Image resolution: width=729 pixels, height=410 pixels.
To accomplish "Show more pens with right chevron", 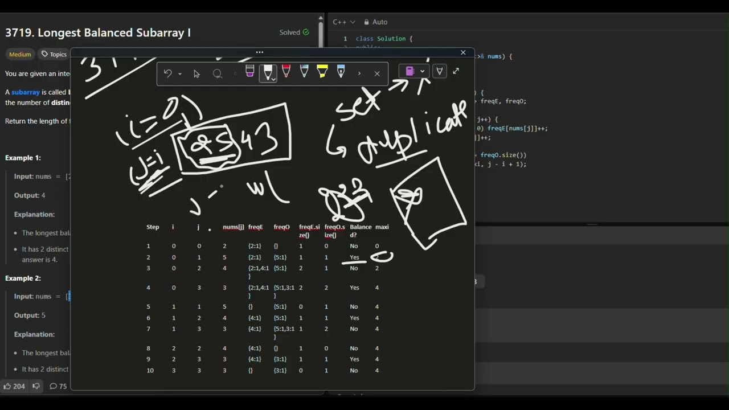I will click(359, 73).
